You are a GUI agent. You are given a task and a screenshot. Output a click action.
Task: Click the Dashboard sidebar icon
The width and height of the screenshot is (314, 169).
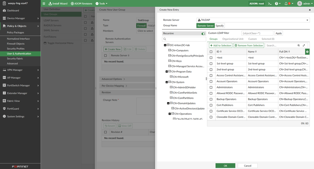click(4, 10)
